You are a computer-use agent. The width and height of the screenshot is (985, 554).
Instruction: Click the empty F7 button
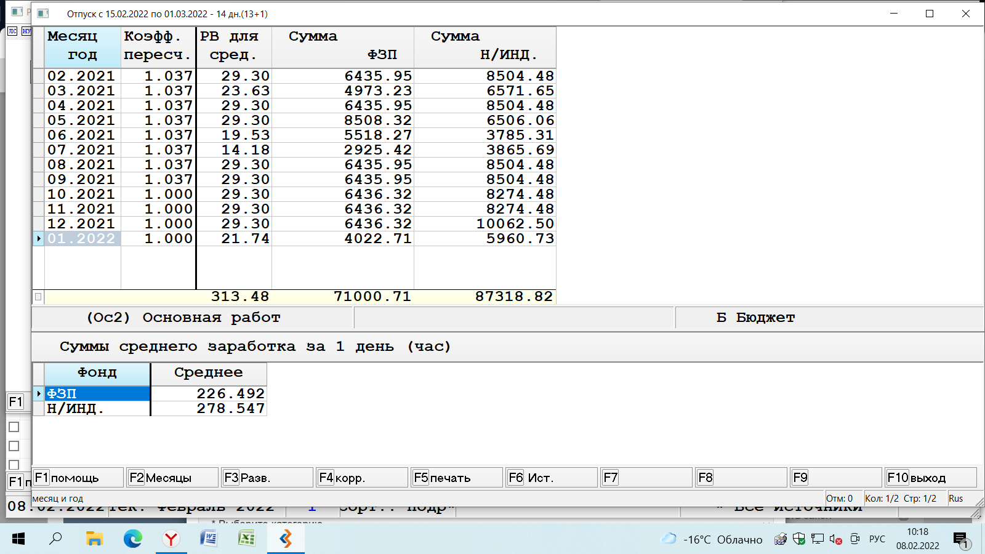click(x=646, y=478)
